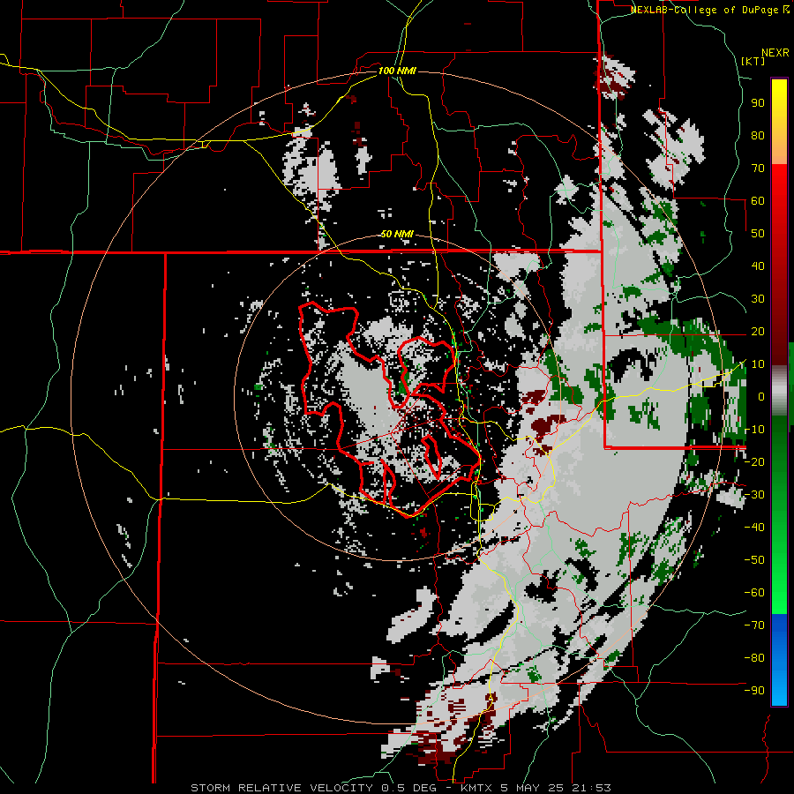Viewport: 794px width, 794px height.
Task: Click the positive 50 value on the velocity scale
Action: tap(758, 234)
